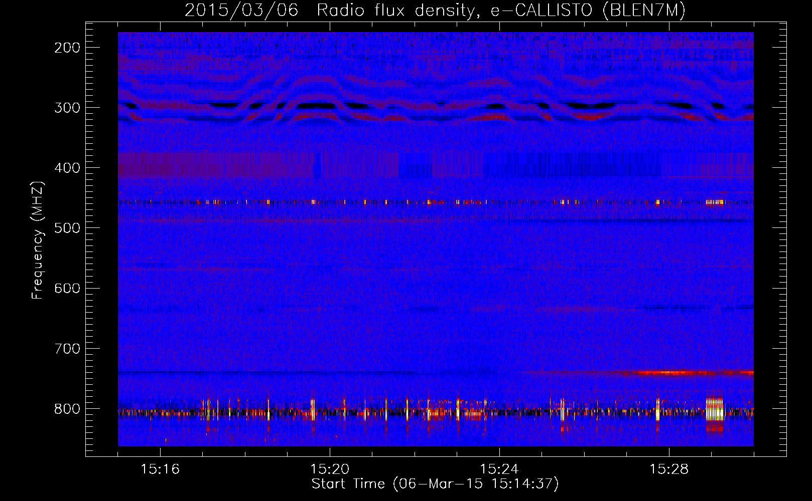Click the wavy black band near 300 MHz
812x501 pixels.
(x=436, y=106)
